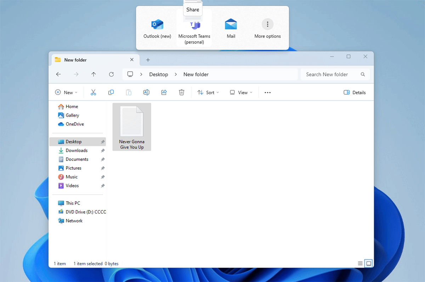This screenshot has width=425, height=282.
Task: Choose the Mail app to share
Action: (231, 29)
